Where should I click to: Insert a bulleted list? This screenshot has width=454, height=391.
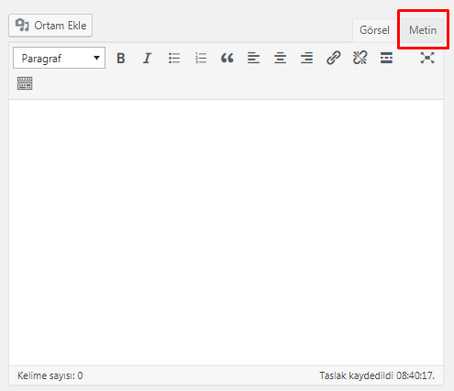[174, 58]
